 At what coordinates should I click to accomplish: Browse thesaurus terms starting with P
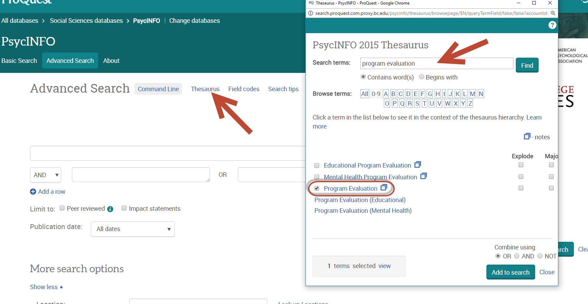[395, 103]
